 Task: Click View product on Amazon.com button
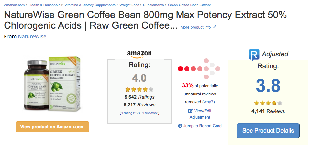(x=52, y=127)
